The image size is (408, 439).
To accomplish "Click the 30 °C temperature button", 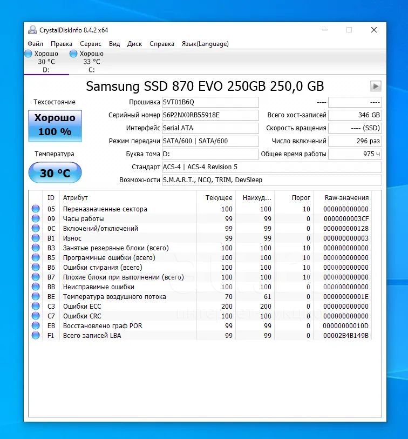I will point(55,173).
